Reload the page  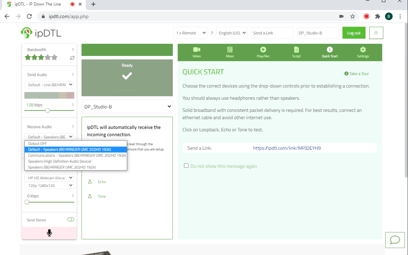[29, 16]
